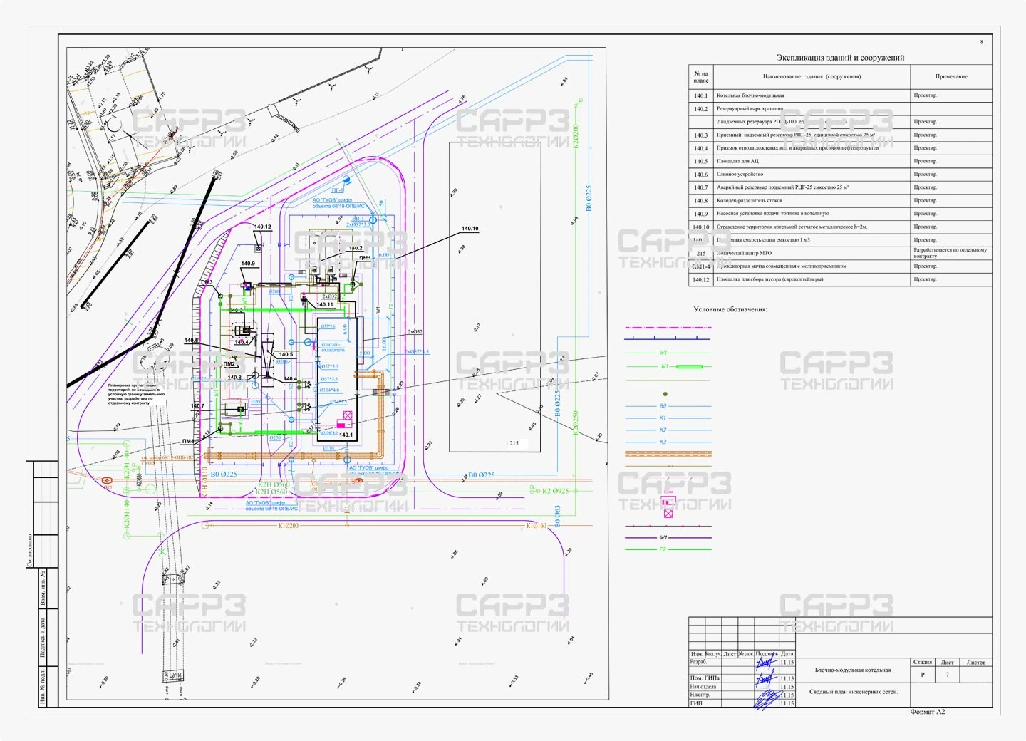Click the header cell '№ на плане'
Screen dimensions: 1026x741
click(x=701, y=76)
